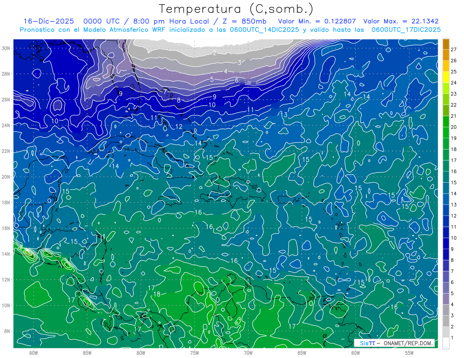Click the '80W' longitude axis label
This screenshot has width=464, height=358.
pyautogui.click(x=141, y=353)
